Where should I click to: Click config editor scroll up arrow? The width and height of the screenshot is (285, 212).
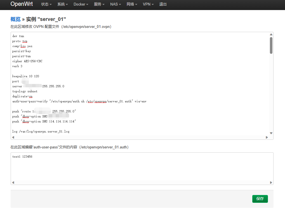(271, 35)
